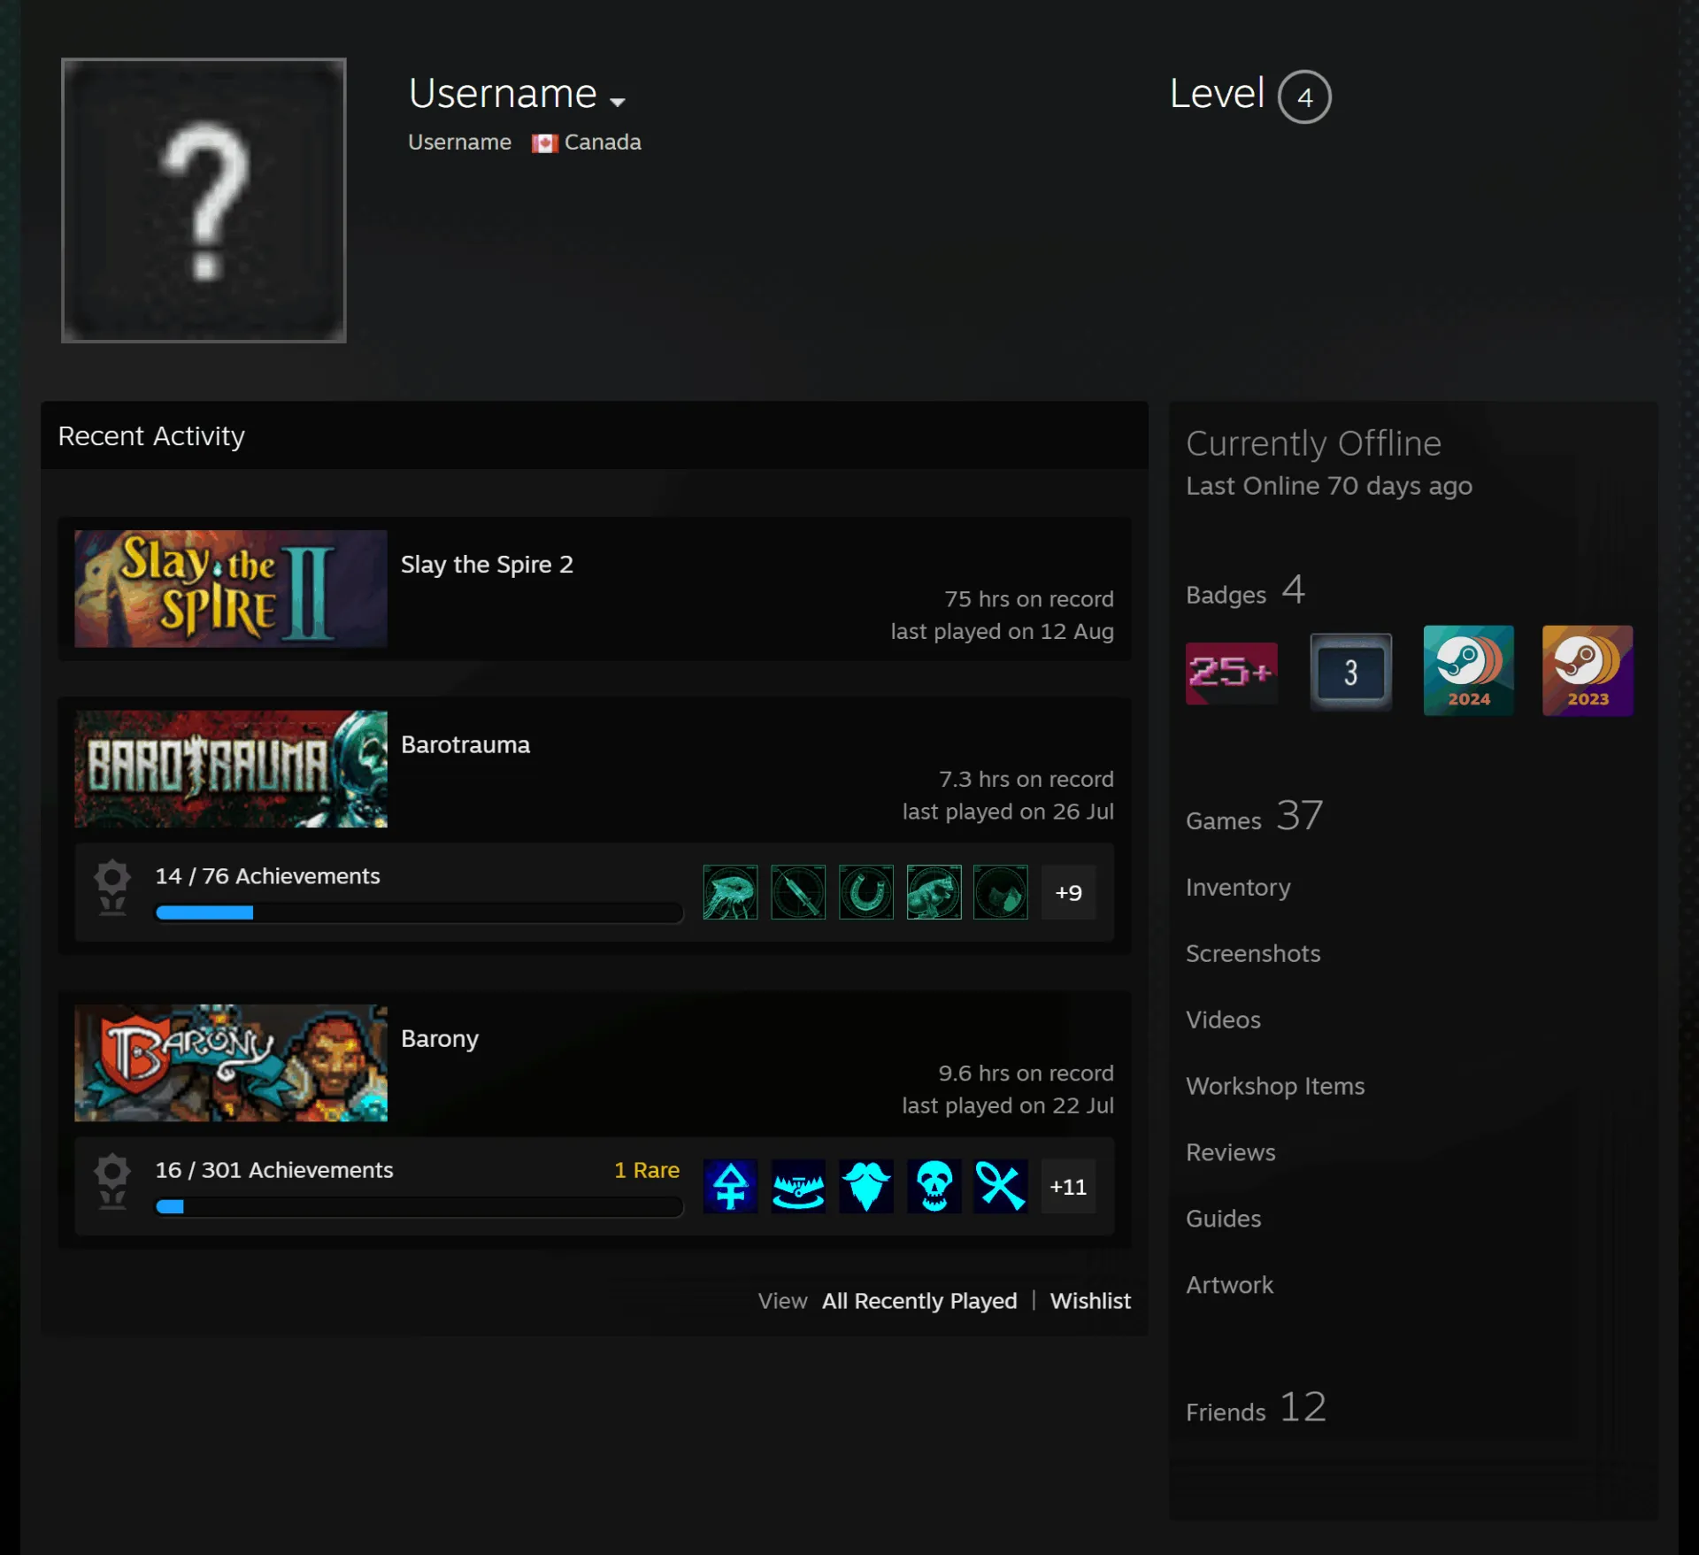Click the 25+ games badge
Viewport: 1699px width, 1555px height.
pos(1232,673)
